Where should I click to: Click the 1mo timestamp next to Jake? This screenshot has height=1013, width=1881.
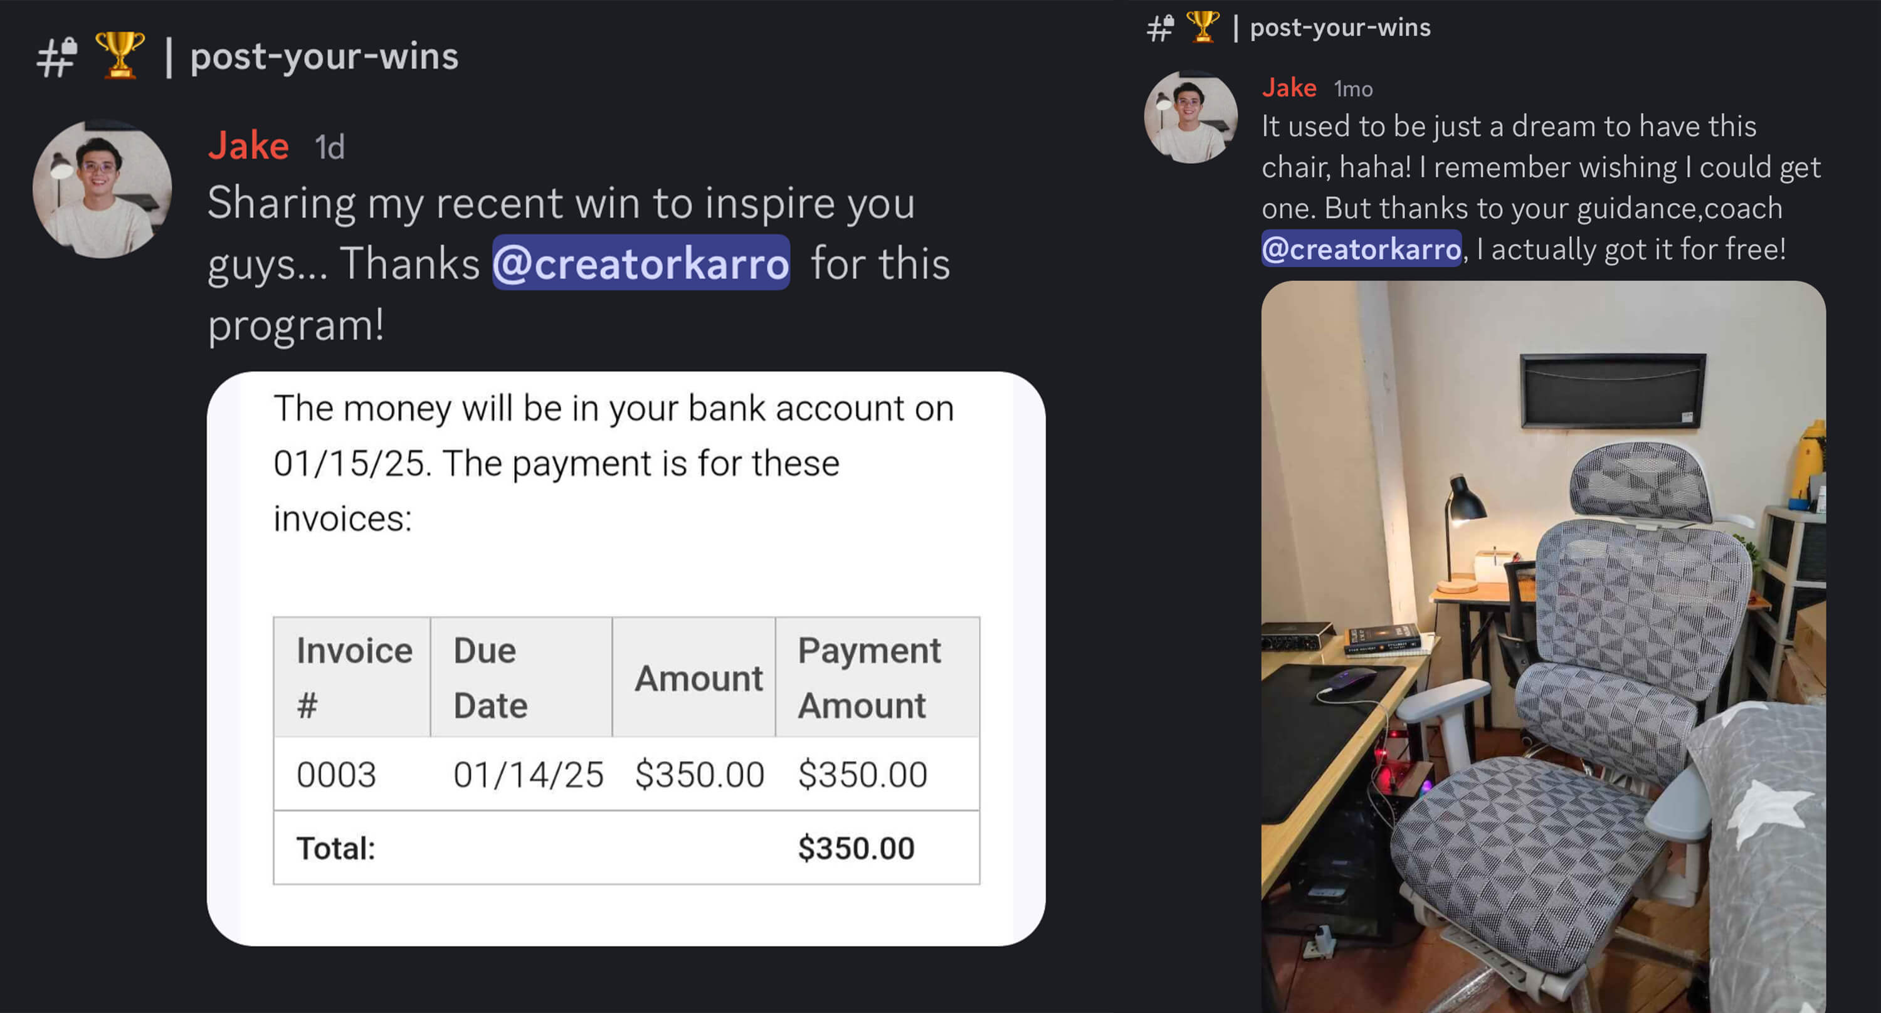(x=1353, y=89)
